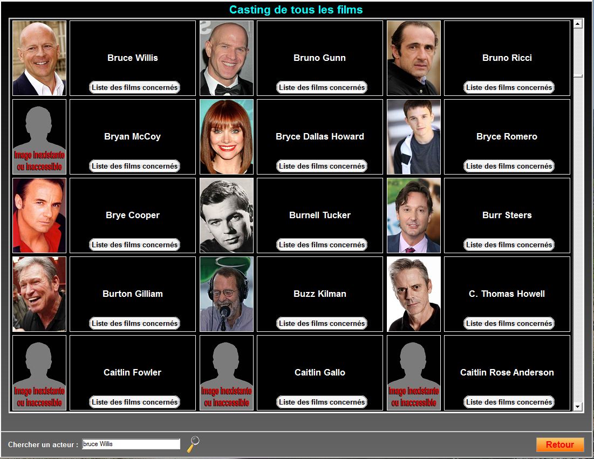Select the 'Bryan McCoy' name label
Screen dimensions: 594x459
(133, 137)
